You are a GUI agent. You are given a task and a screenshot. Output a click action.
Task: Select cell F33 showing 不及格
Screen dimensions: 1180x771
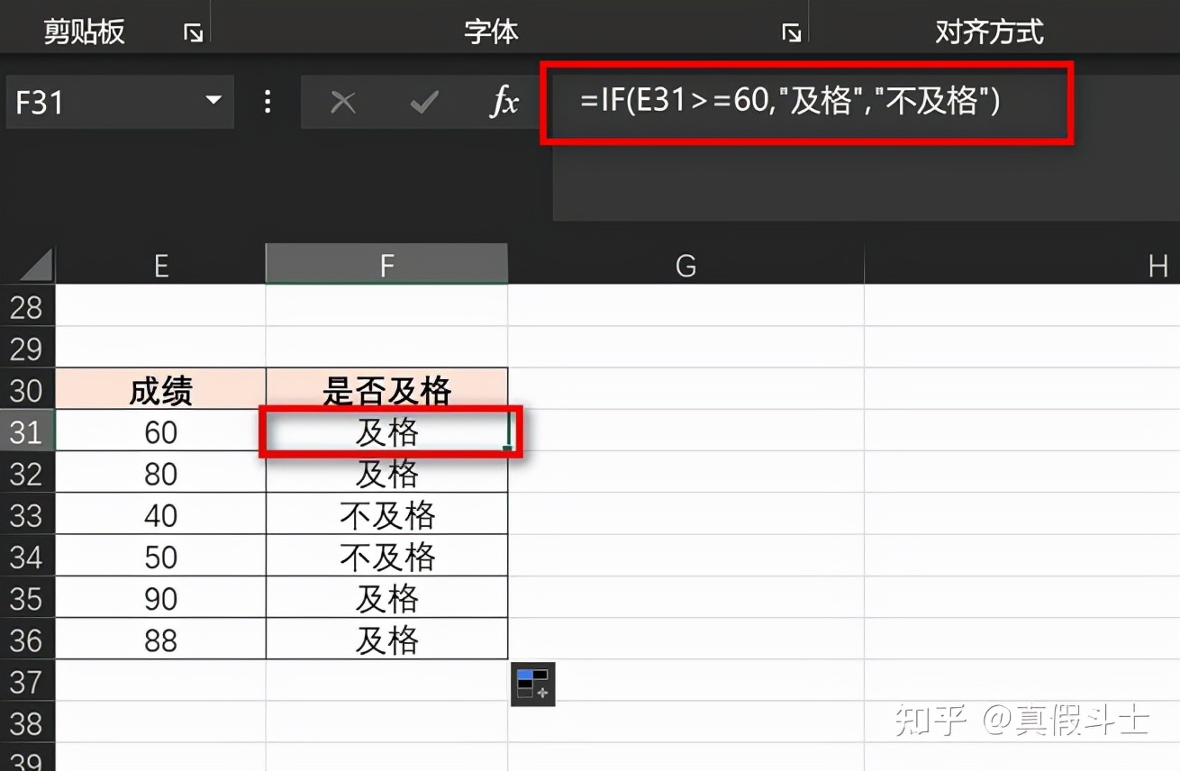tap(386, 514)
